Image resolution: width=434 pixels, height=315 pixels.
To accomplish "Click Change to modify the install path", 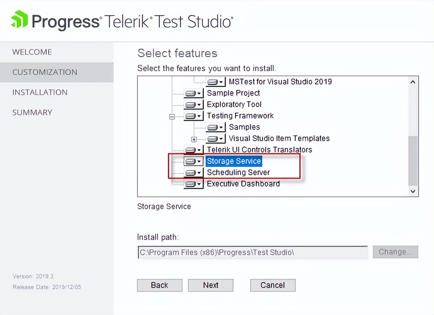I will pos(395,252).
